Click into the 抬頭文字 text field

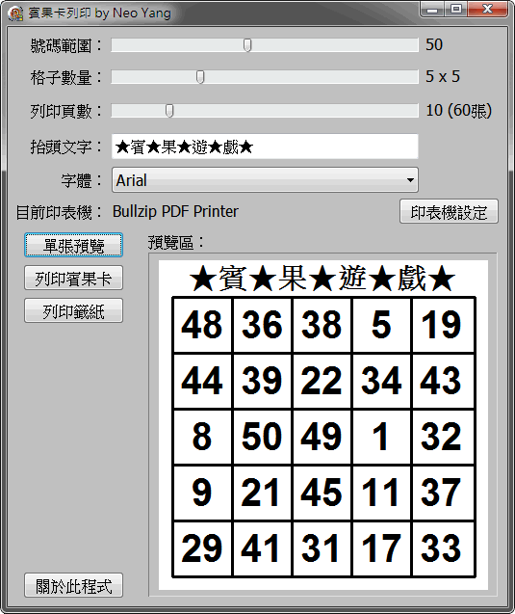(265, 147)
